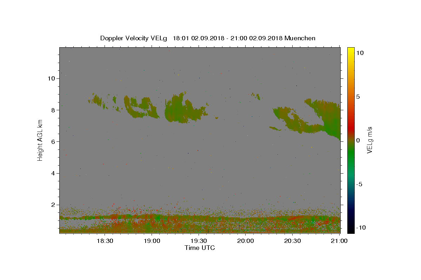The image size is (421, 280).
Task: Click the height tick label 6
Action: (53, 141)
